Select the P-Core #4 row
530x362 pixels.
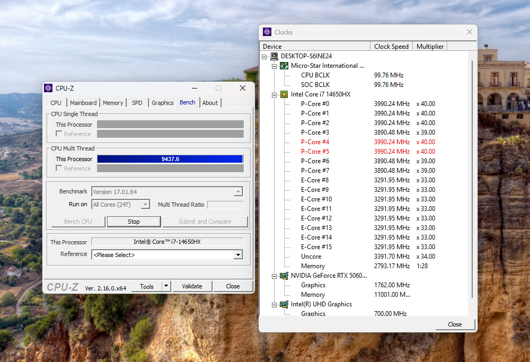[x=315, y=142]
